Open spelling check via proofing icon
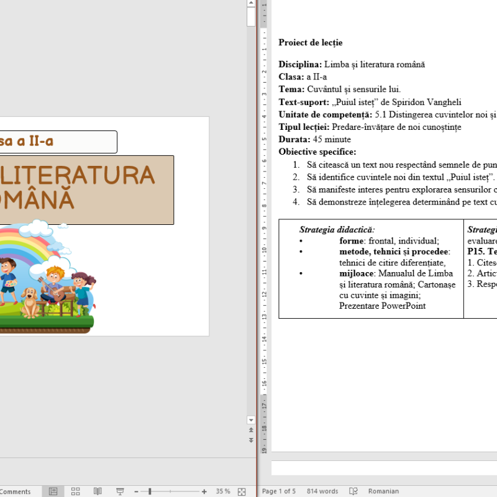This screenshot has height=497, width=497. (354, 491)
